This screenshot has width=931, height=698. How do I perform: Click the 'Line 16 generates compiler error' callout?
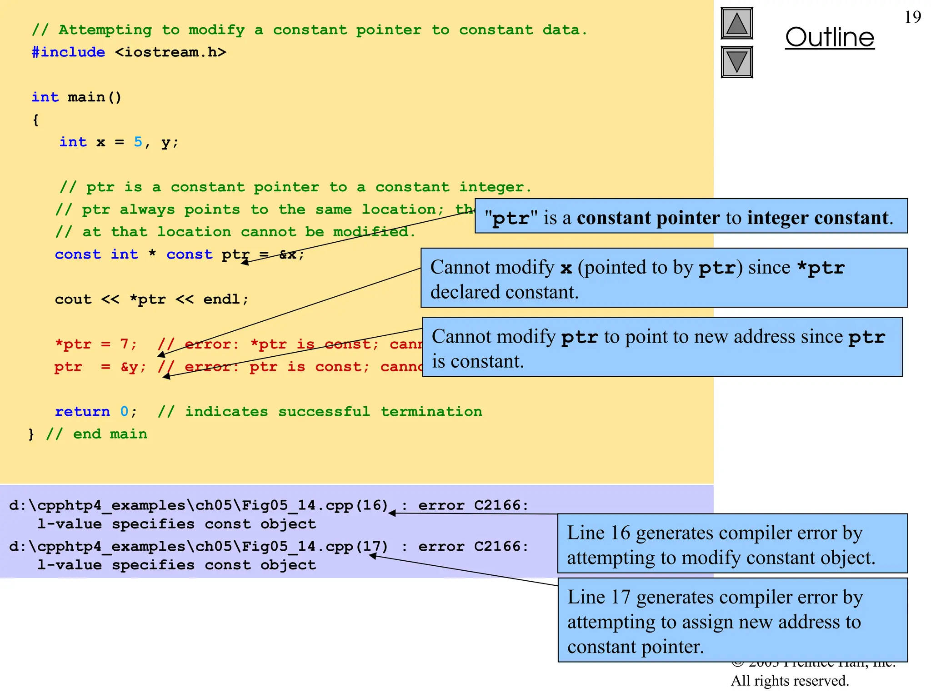point(733,543)
